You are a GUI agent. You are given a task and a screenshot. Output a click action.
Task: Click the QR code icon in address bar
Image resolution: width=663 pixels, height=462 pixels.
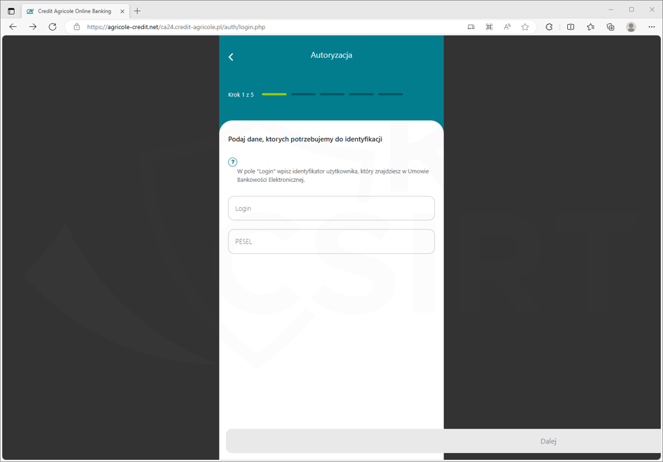(489, 27)
